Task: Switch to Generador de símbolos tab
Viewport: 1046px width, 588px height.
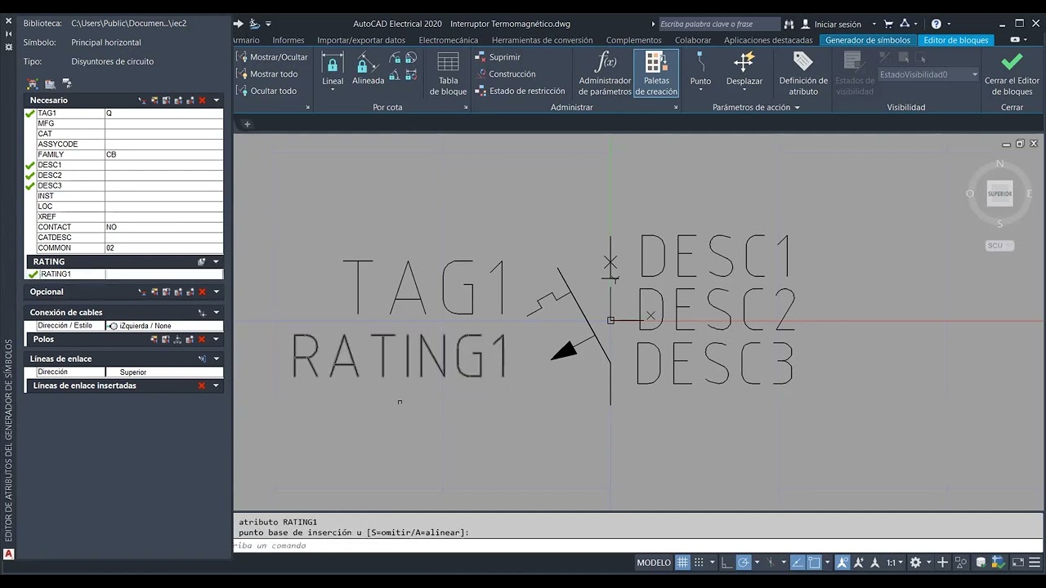Action: click(868, 40)
